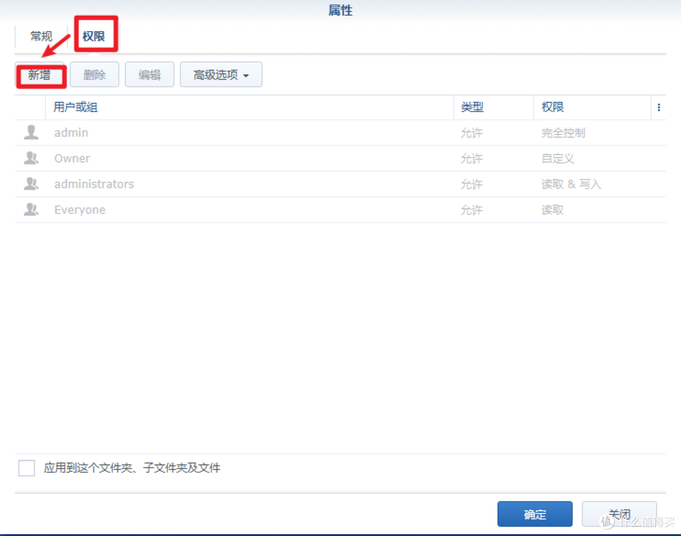681x536 pixels.
Task: Sort by the 类型 column header
Action: tap(472, 107)
